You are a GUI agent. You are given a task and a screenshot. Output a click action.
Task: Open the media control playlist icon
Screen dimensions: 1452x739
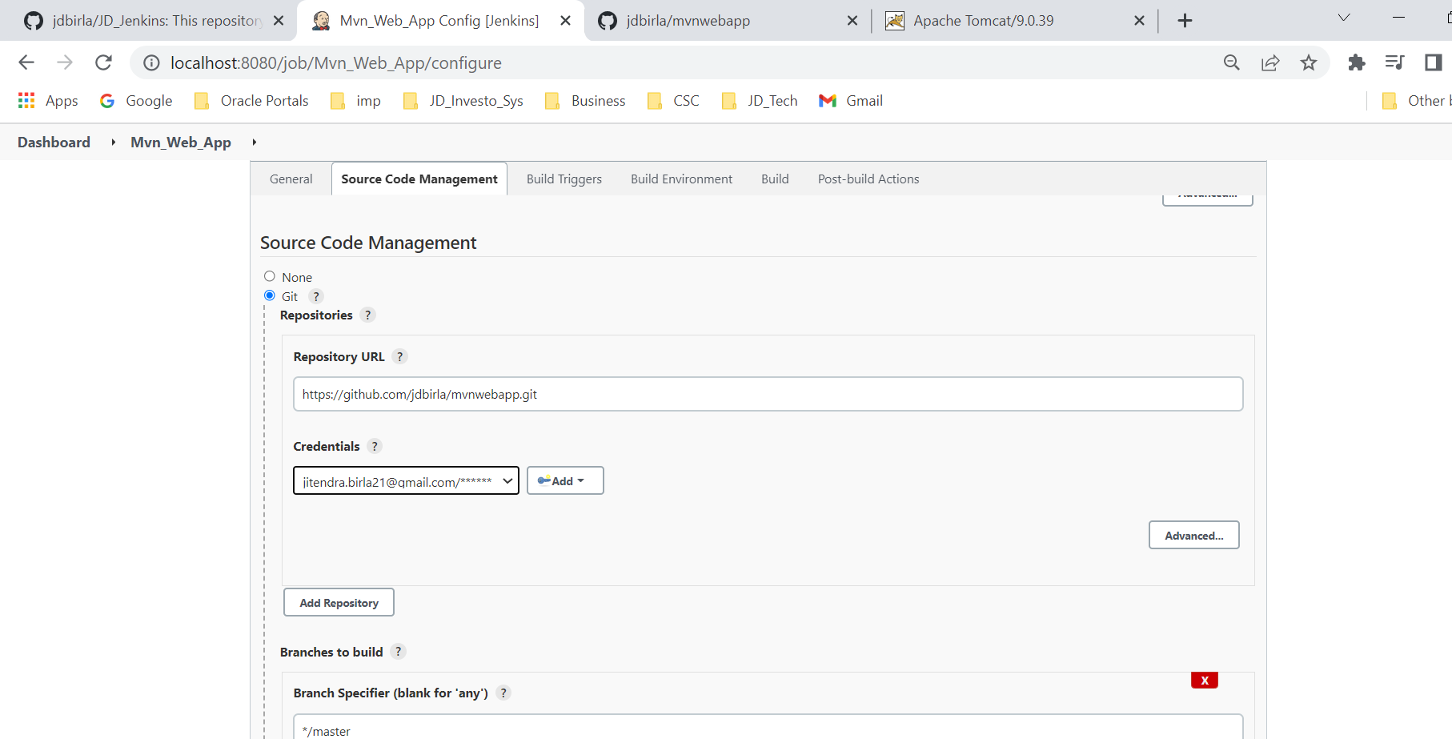(1395, 62)
